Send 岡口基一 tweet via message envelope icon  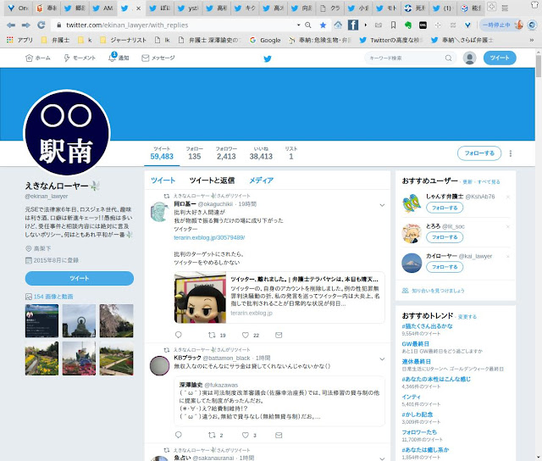coord(279,335)
